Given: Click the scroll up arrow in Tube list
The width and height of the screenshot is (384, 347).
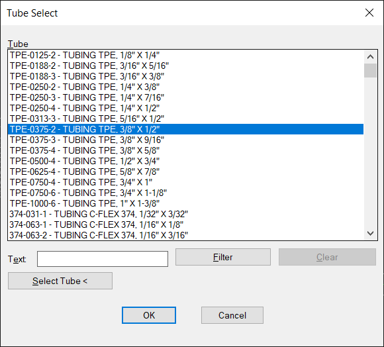Looking at the screenshot, I should pyautogui.click(x=370, y=57).
